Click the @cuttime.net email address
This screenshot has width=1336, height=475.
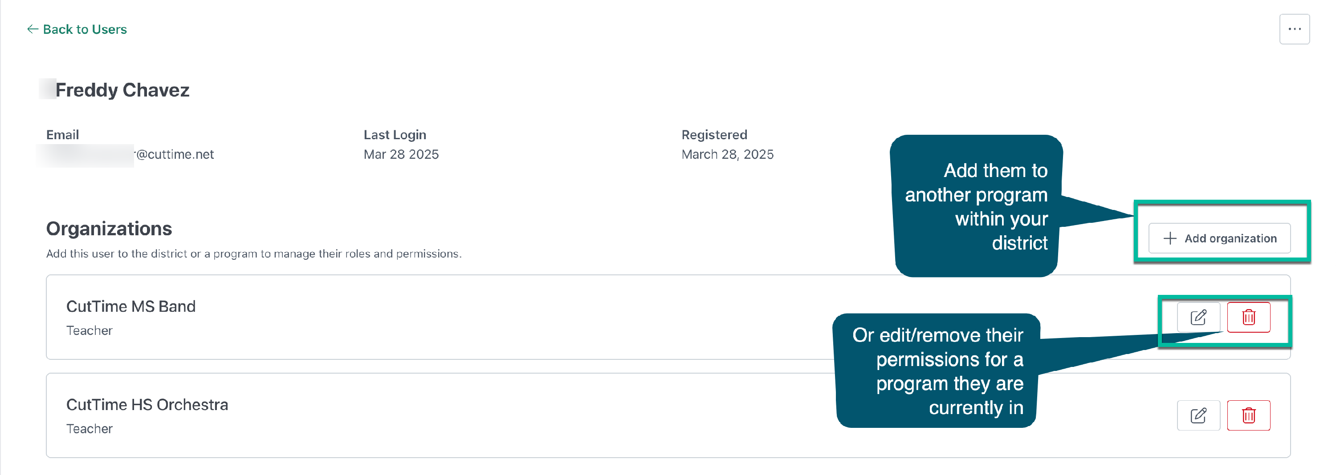coord(174,154)
